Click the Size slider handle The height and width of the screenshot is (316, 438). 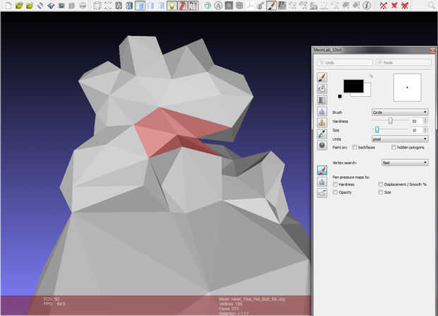point(377,130)
